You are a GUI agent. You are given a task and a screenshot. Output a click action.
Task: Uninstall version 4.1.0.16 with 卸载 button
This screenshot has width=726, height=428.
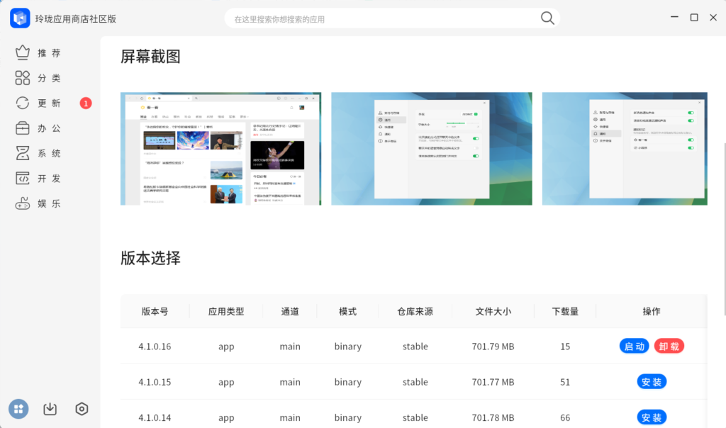(669, 347)
